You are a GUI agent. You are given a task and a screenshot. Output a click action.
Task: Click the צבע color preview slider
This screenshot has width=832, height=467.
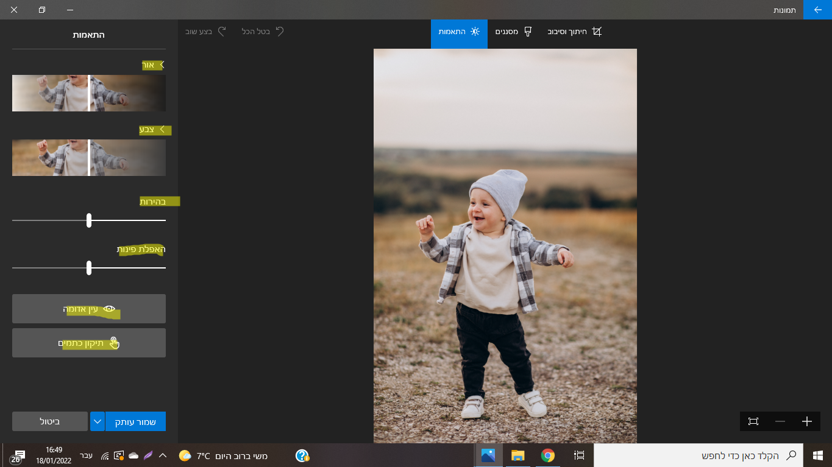(x=89, y=158)
